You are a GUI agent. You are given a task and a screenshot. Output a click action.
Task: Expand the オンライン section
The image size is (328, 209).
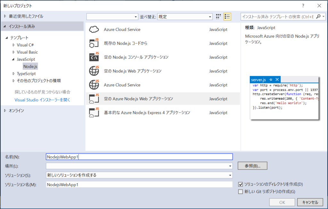pos(5,111)
